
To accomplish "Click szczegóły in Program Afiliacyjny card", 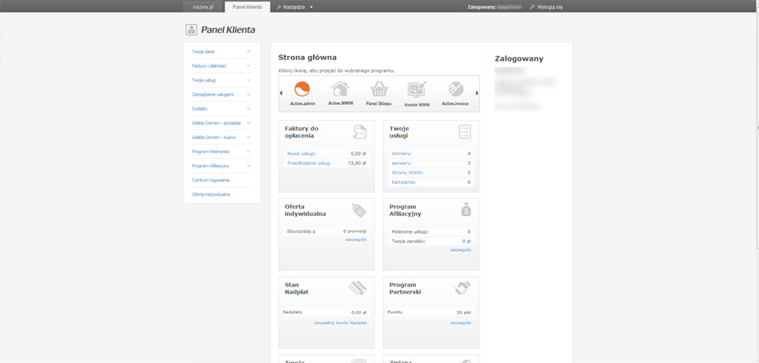I will point(461,250).
